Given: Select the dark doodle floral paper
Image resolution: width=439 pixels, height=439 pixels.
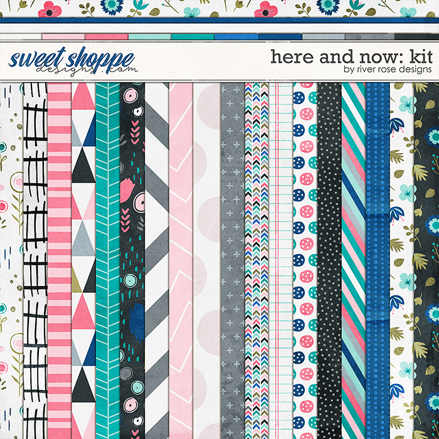Looking at the screenshot, I should [x=132, y=261].
